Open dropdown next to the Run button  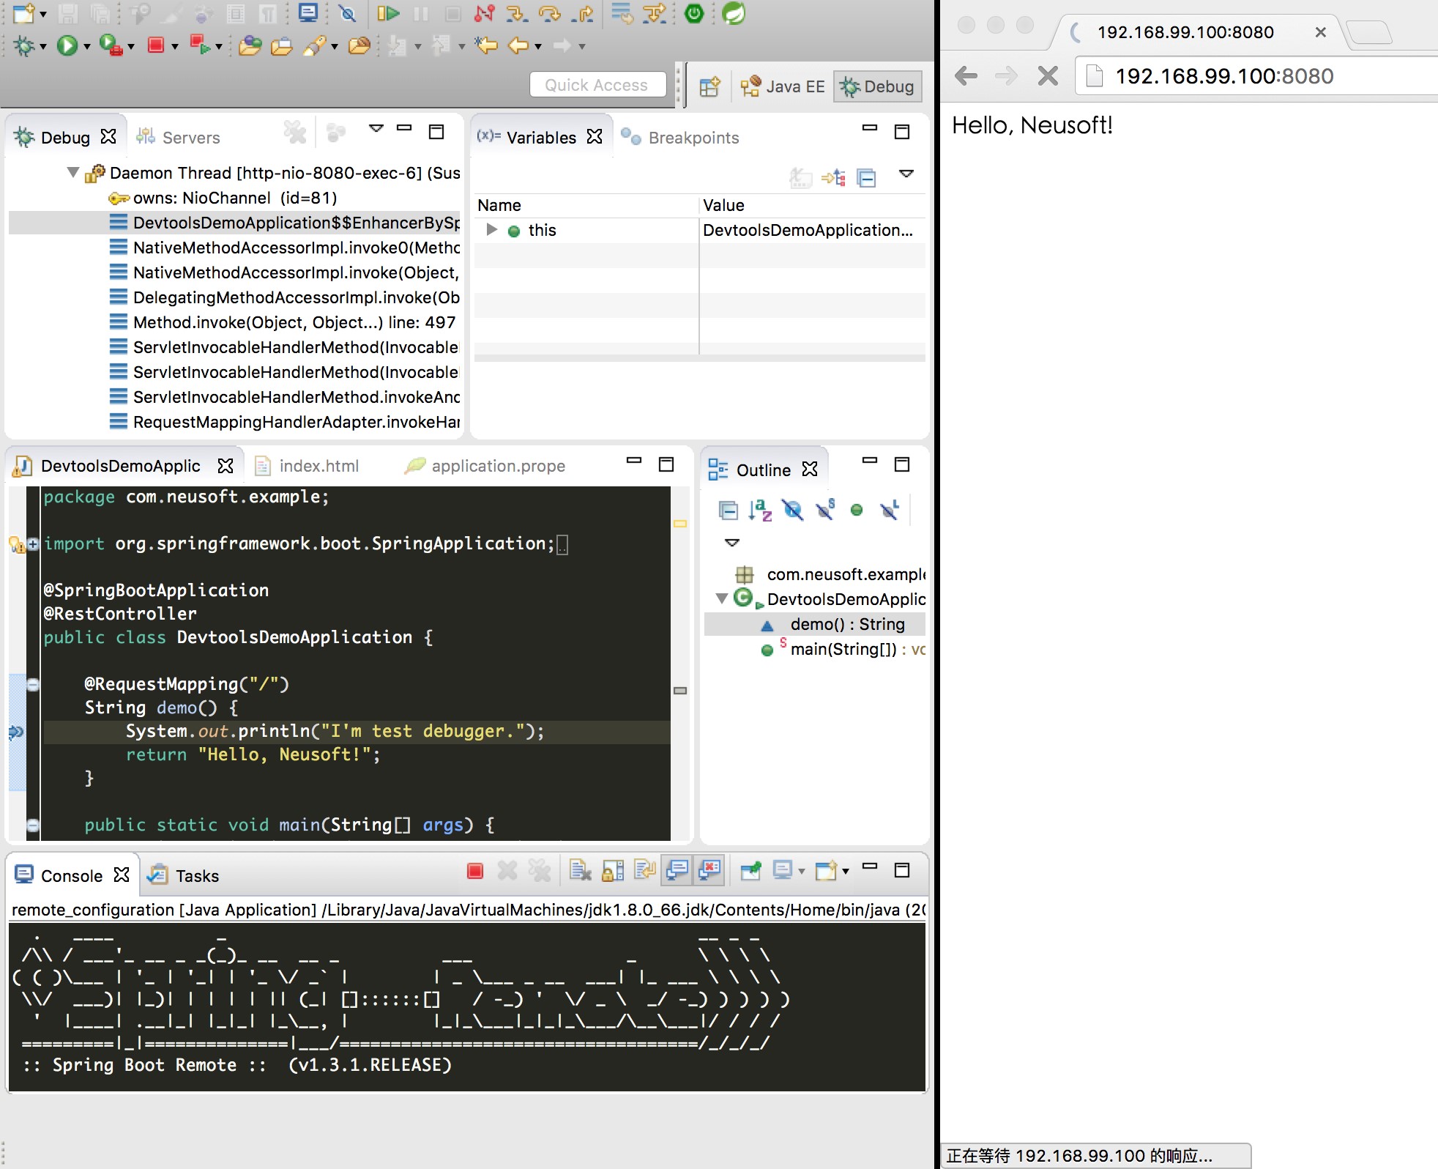(x=87, y=46)
